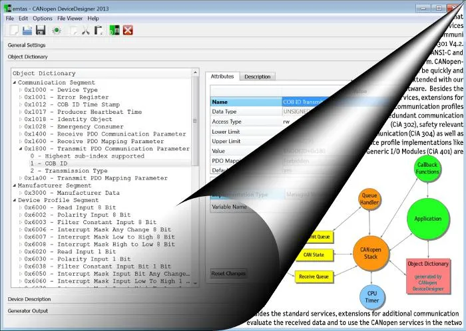The image size is (466, 331).
Task: Click the green gear generate icon
Action: [57, 31]
